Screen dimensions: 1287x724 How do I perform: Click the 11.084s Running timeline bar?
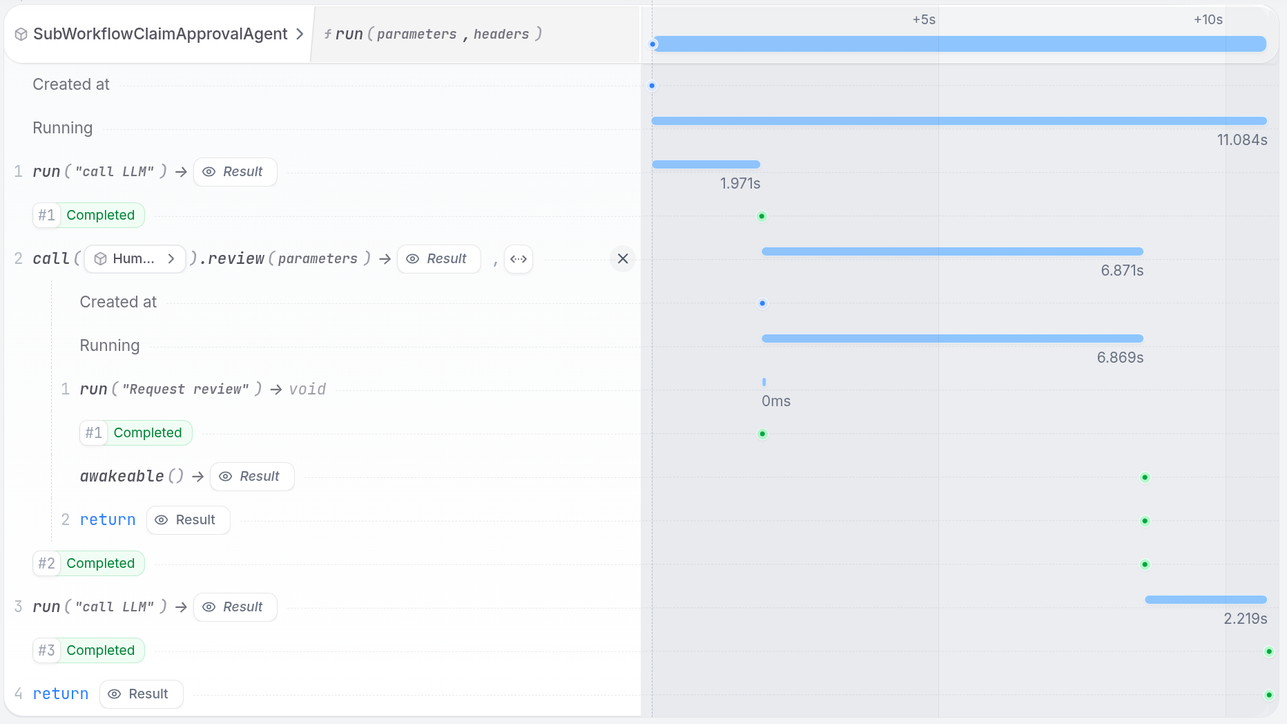coord(959,121)
